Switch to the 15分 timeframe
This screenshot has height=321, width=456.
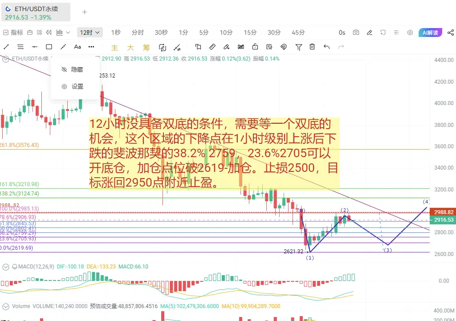(250, 33)
